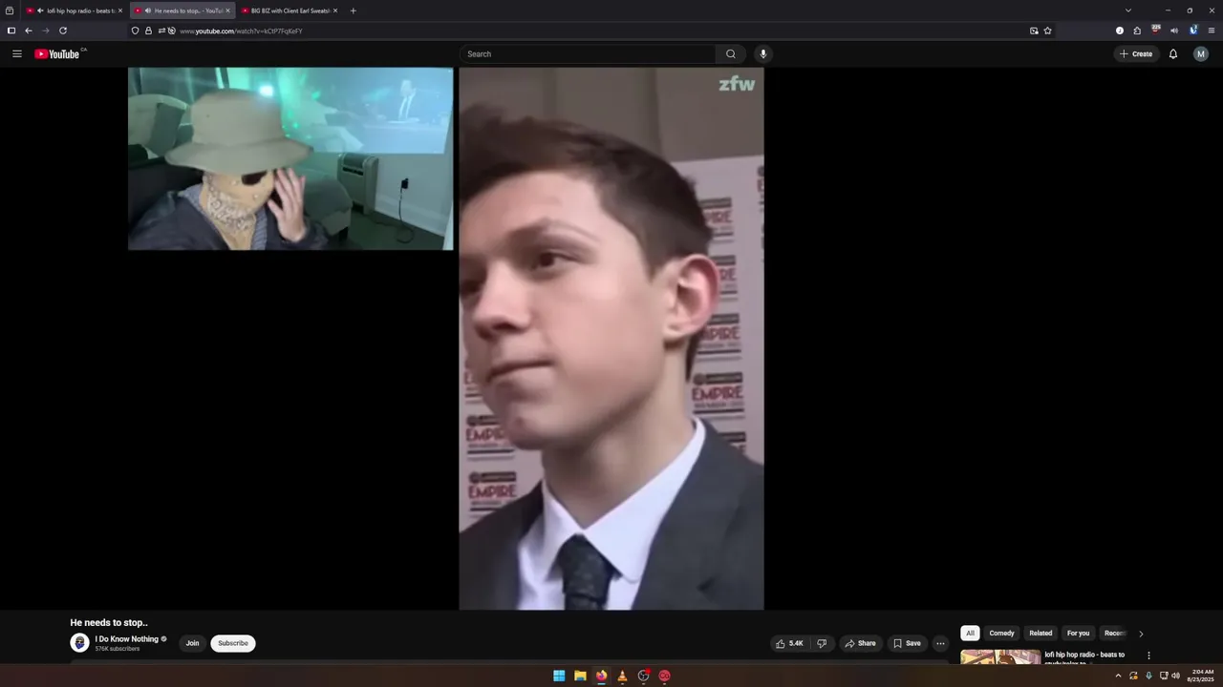Dislike the video with thumbs-down
The image size is (1223, 687).
coord(822,643)
